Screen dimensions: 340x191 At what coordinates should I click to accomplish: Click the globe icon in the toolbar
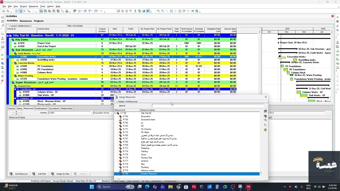pyautogui.click(x=144, y=11)
